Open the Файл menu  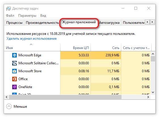coord(10,16)
